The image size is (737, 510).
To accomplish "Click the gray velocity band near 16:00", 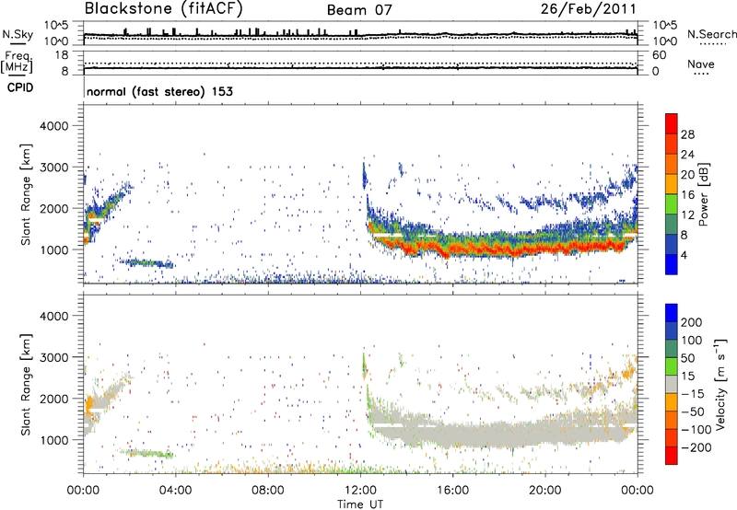I will pyautogui.click(x=453, y=435).
